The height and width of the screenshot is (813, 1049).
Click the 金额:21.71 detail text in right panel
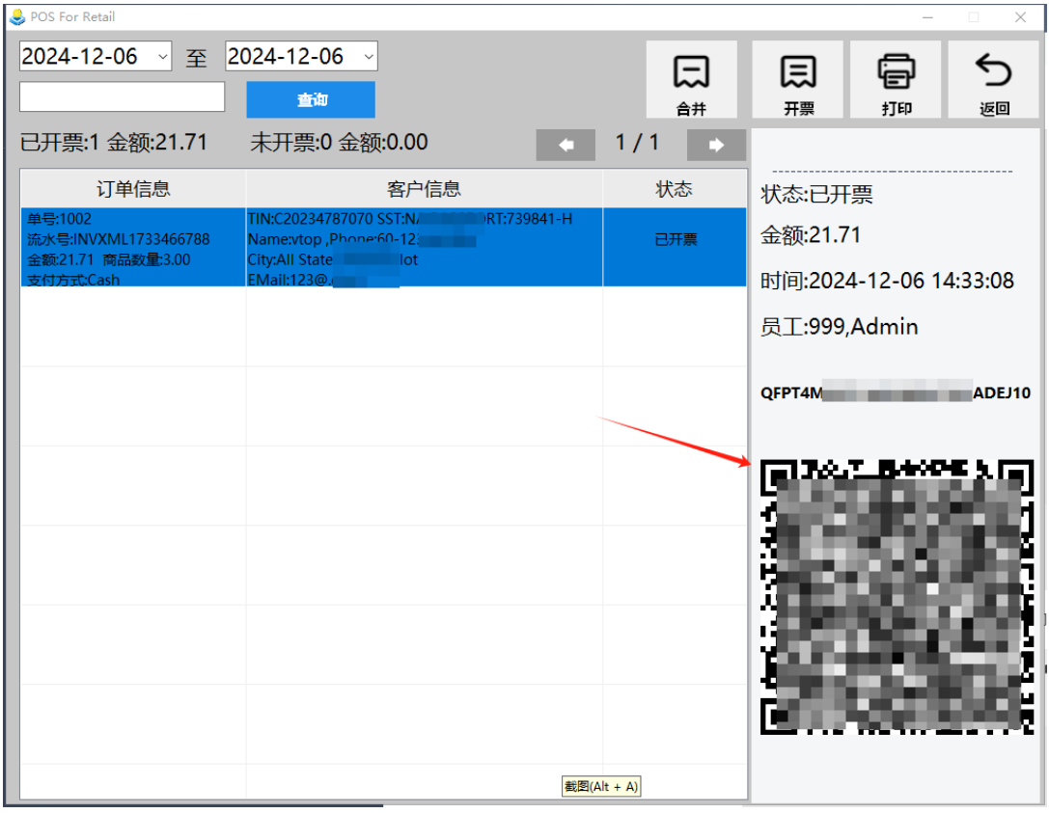pyautogui.click(x=811, y=235)
